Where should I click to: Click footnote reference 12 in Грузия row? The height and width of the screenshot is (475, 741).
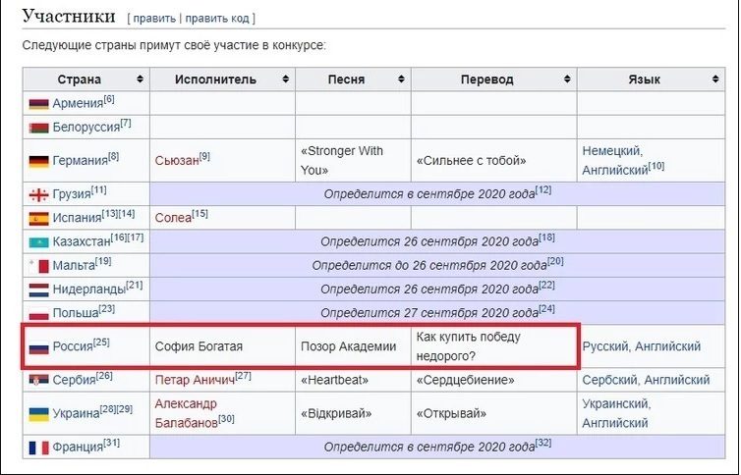pyautogui.click(x=543, y=190)
